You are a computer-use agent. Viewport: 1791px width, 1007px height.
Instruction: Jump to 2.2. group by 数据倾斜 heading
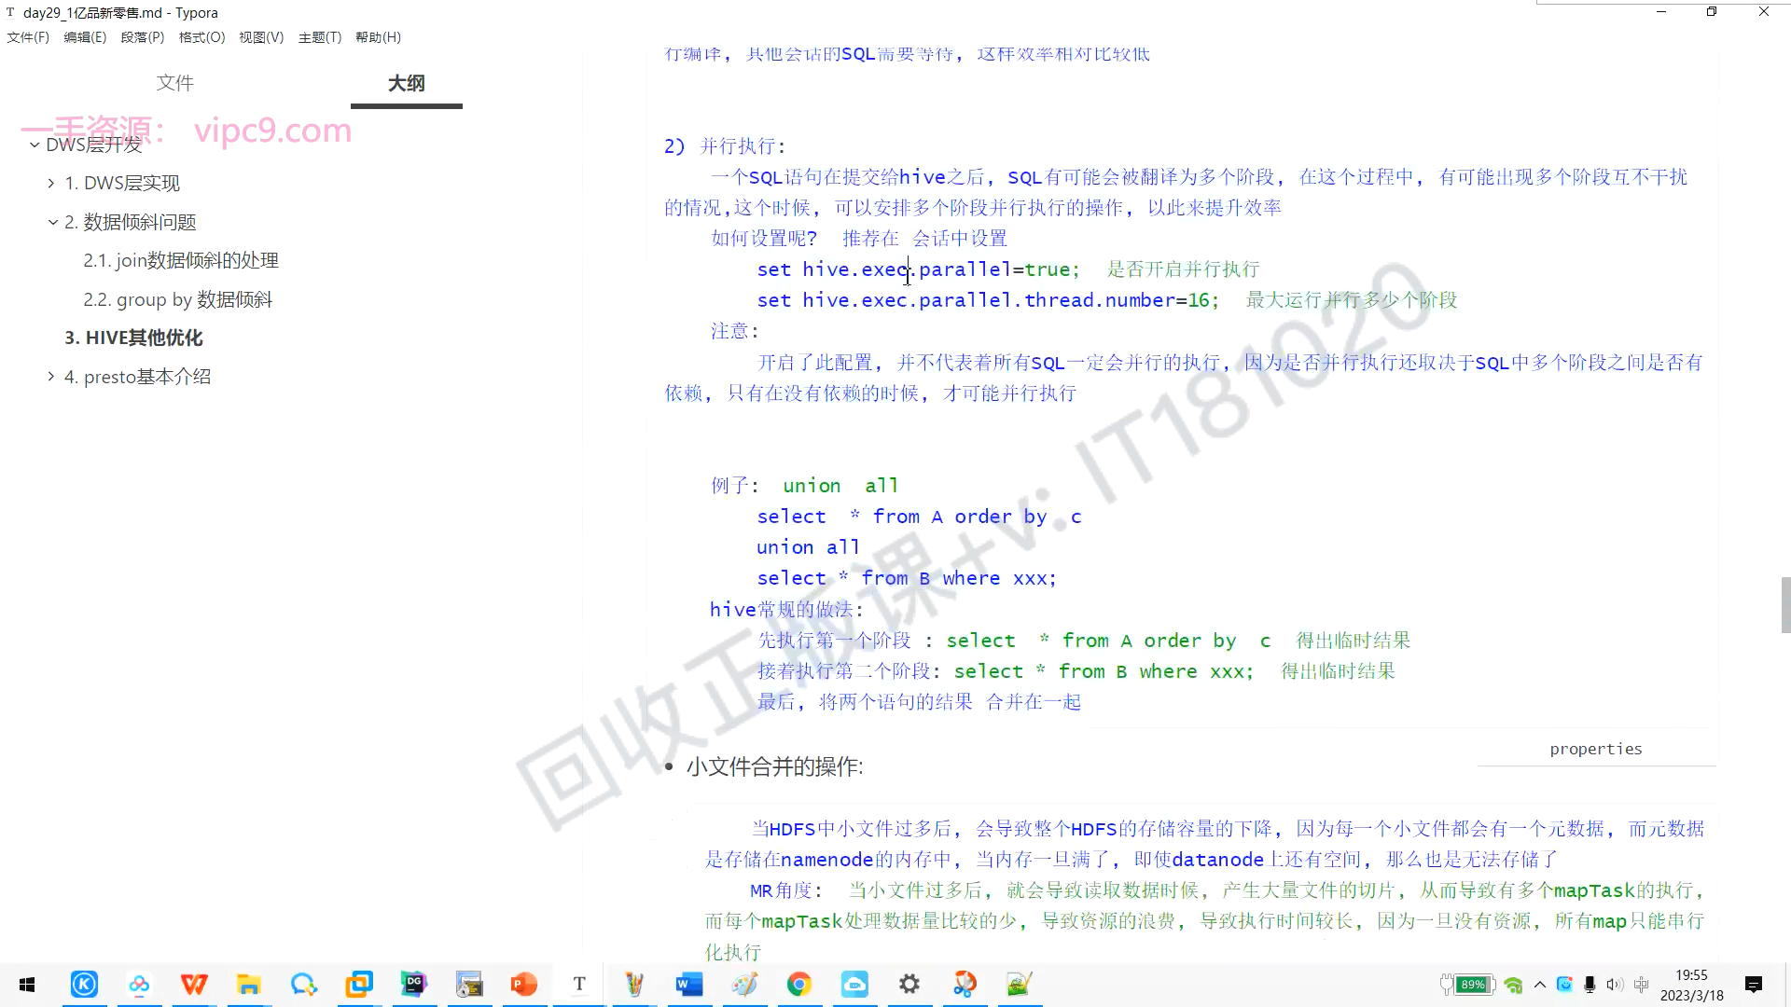pos(178,299)
